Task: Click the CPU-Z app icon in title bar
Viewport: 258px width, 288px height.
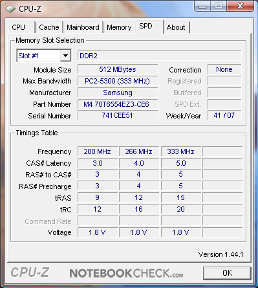Action: [x=10, y=9]
